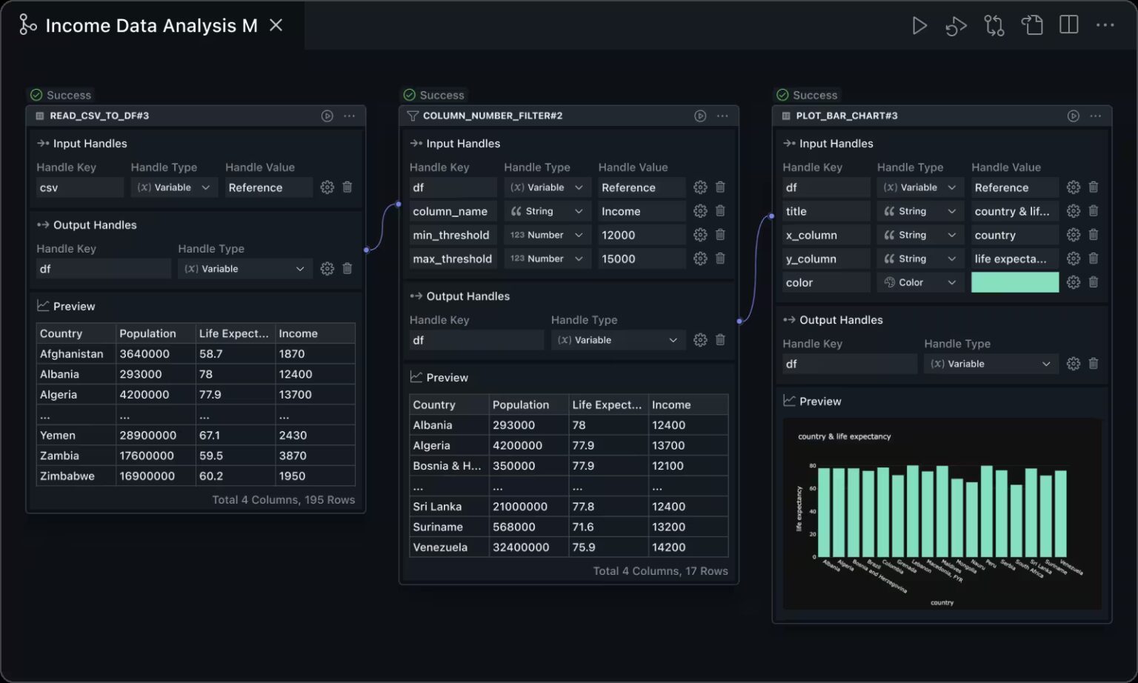Pick the green bar color swatch
Viewport: 1138px width, 683px height.
(1014, 282)
